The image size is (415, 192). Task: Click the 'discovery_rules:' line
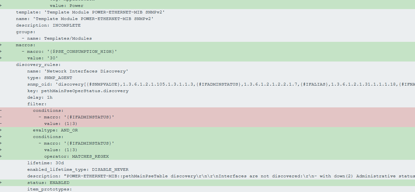(x=38, y=65)
